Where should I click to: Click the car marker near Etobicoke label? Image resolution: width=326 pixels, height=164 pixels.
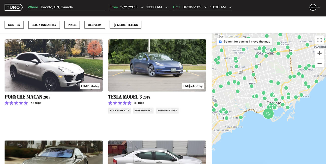(226, 118)
